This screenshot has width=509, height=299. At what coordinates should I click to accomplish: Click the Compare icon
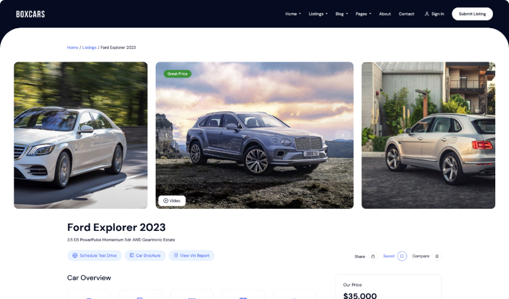(437, 256)
